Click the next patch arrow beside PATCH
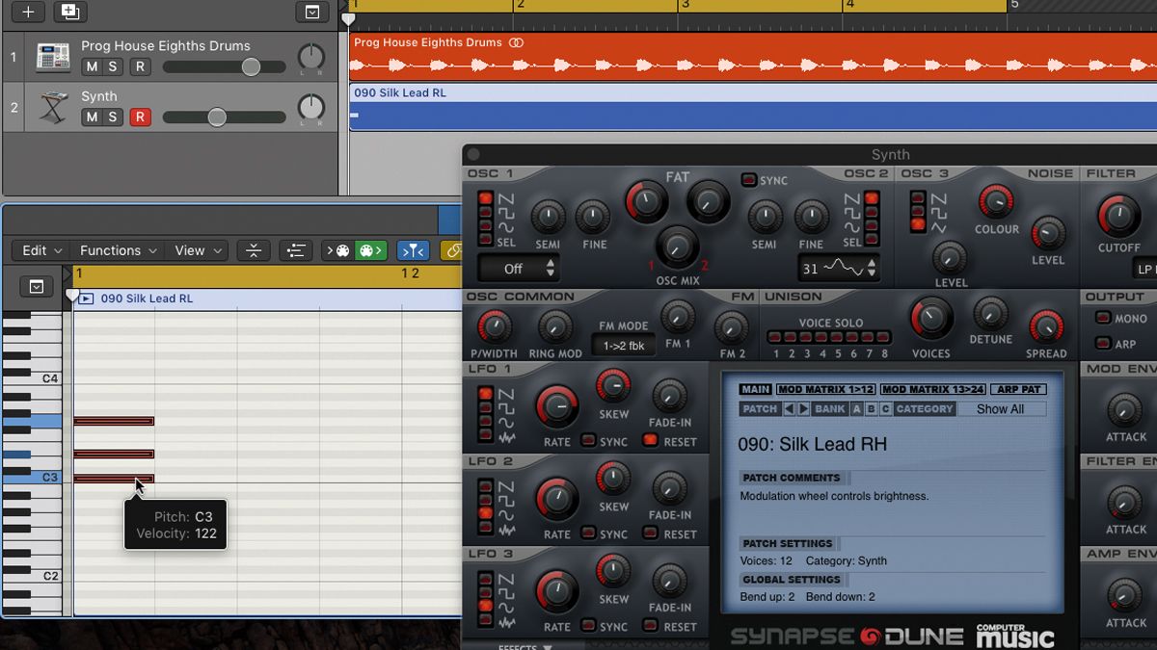The height and width of the screenshot is (650, 1157). pos(801,408)
